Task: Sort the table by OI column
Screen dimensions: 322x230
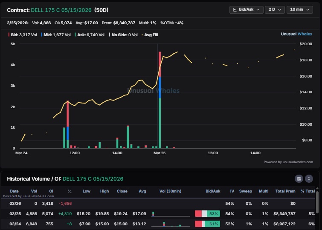Action: [x=51, y=191]
